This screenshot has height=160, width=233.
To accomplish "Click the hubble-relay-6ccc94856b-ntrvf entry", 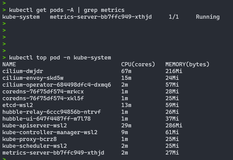I will coord(52,112).
